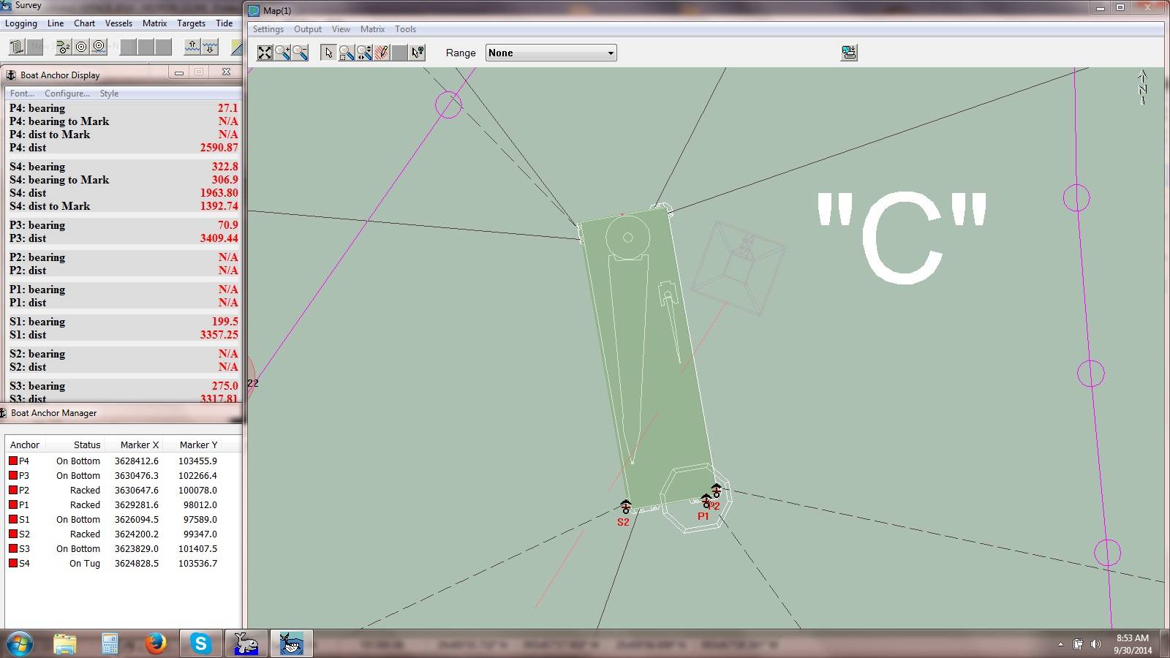Click the red swatch for anchor P4
1170x658 pixels.
pos(13,461)
